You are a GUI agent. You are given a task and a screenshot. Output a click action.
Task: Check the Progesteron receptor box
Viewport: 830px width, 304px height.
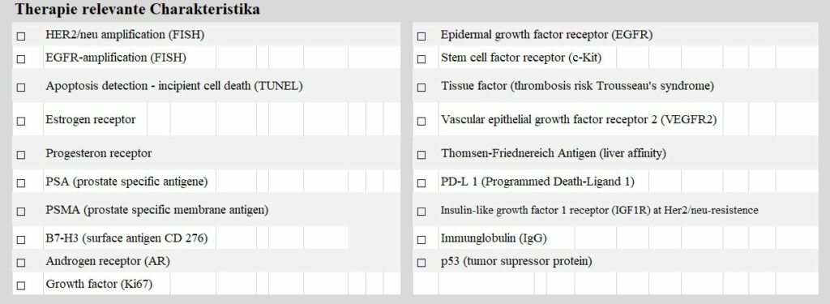[20, 155]
